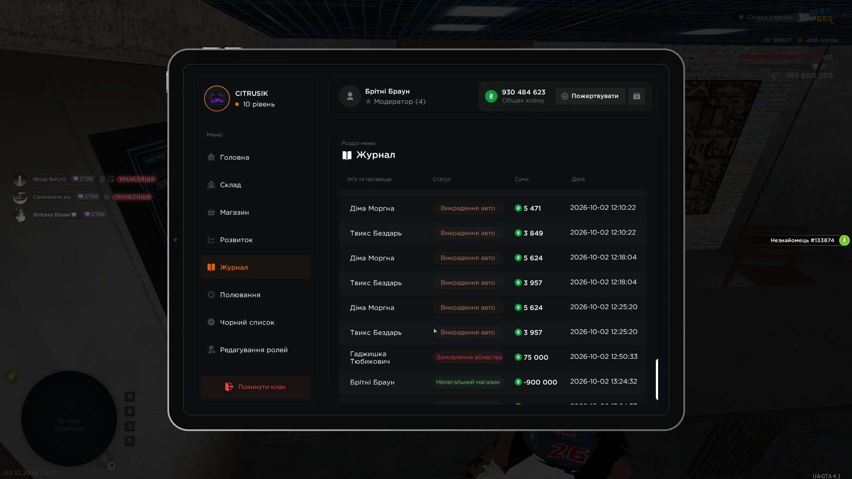Click the Нелегальний магазин status tag
852x479 pixels.
coord(468,382)
